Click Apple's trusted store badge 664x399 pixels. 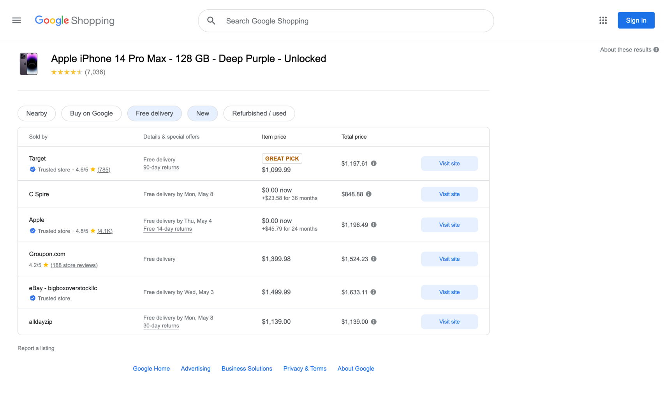point(33,231)
